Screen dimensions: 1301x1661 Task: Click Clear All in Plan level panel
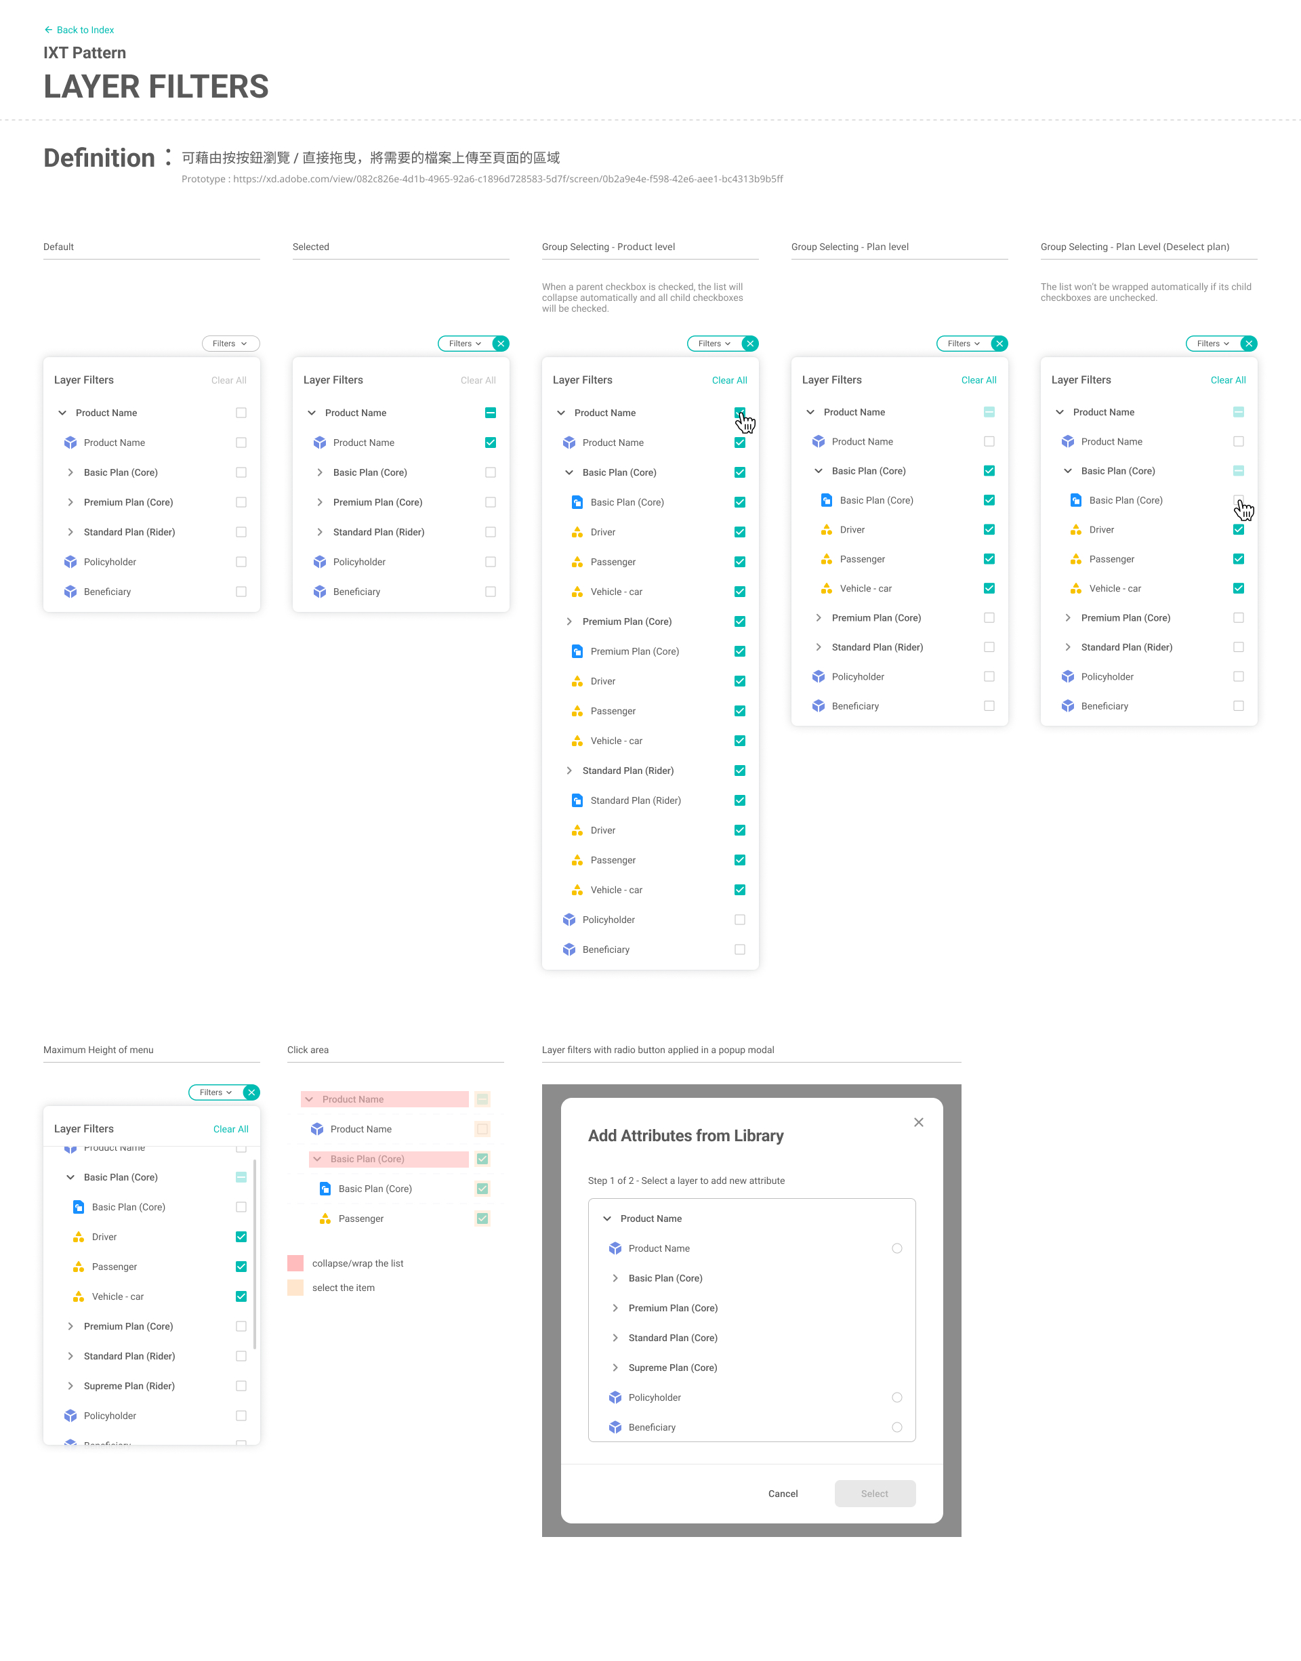pos(978,380)
